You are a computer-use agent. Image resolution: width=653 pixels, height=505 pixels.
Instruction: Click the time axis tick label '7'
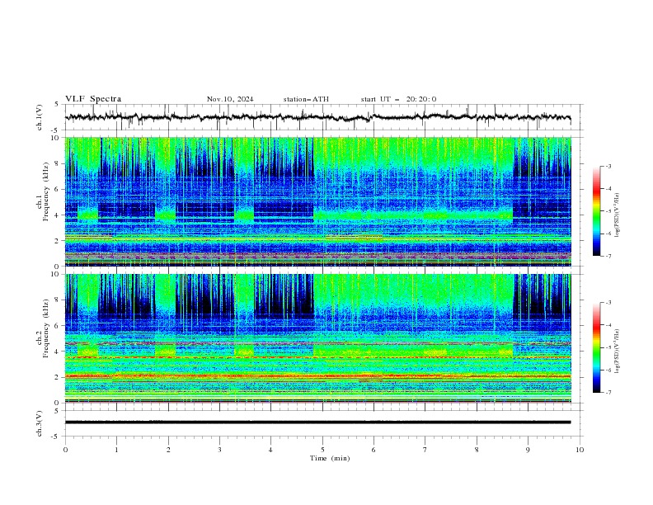(425, 450)
